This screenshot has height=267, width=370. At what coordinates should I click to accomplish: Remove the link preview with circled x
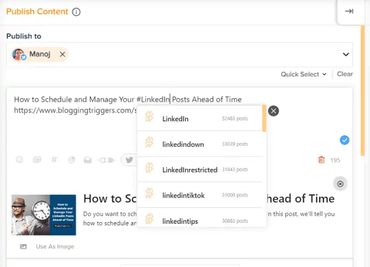tap(340, 184)
